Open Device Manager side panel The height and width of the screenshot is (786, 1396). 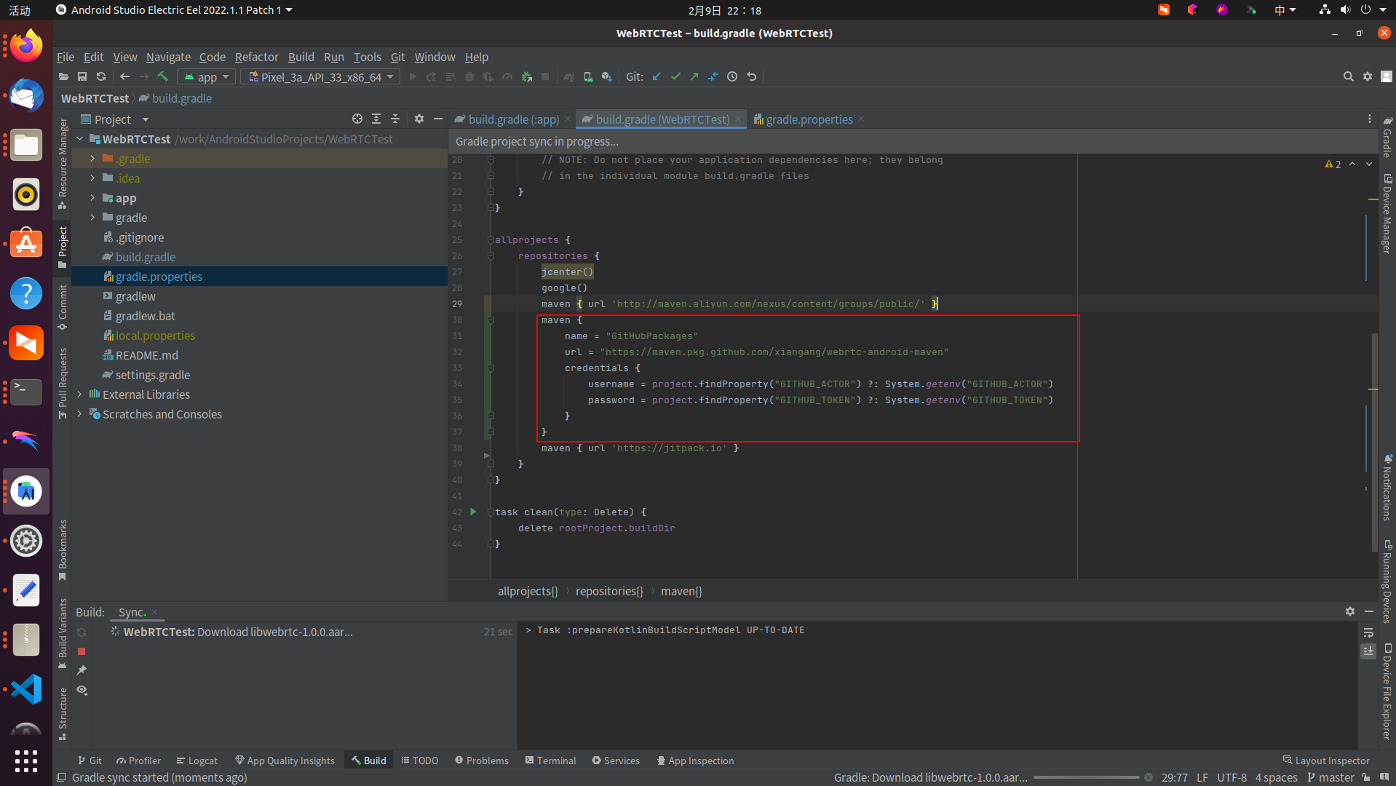[x=1387, y=214]
